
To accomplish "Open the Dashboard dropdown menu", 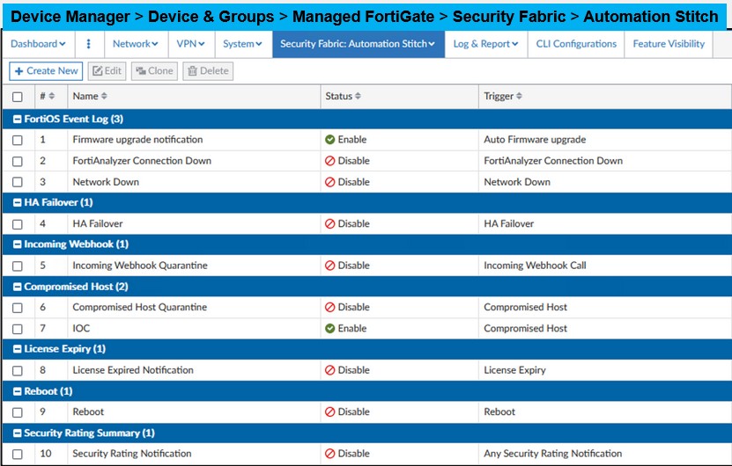I will pos(38,44).
